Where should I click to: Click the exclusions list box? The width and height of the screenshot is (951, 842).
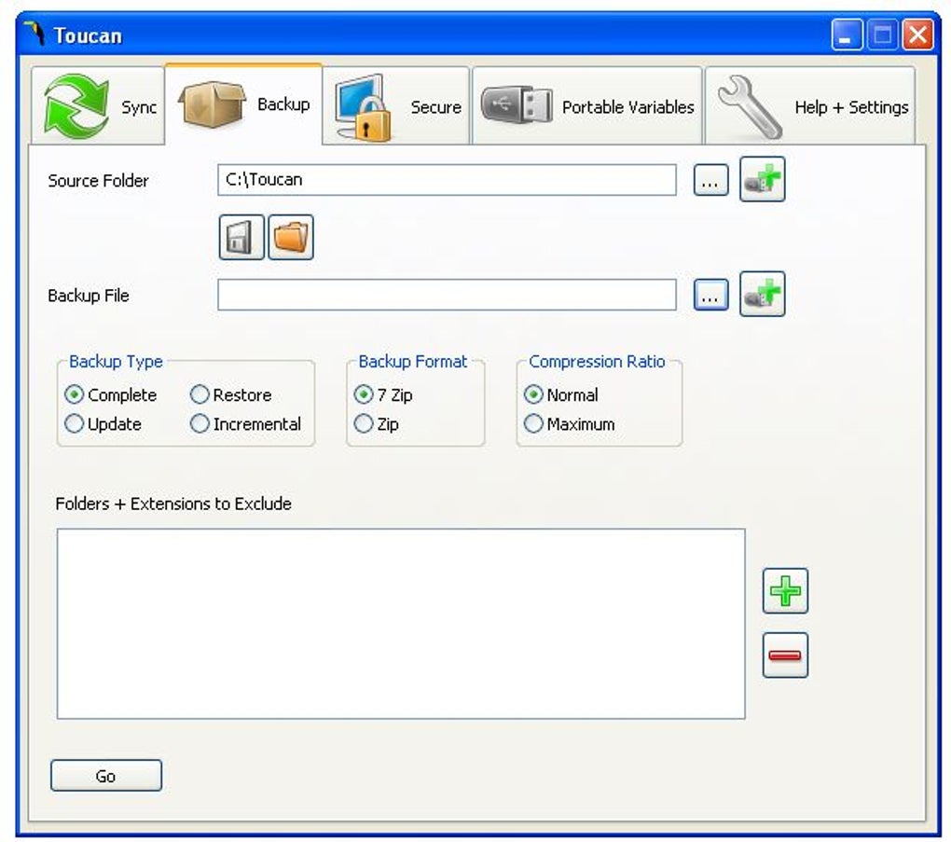coord(401,624)
